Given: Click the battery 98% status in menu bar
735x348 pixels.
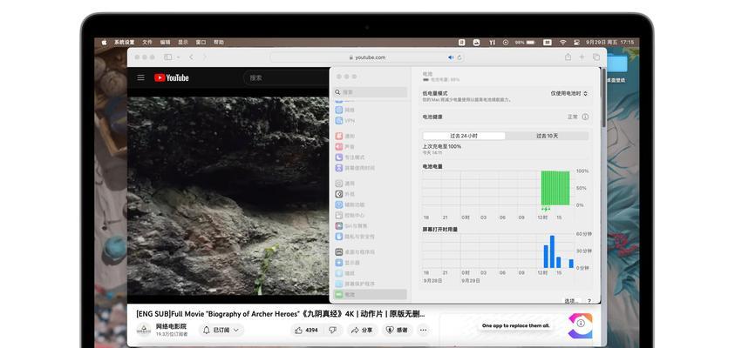Looking at the screenshot, I should pos(525,42).
